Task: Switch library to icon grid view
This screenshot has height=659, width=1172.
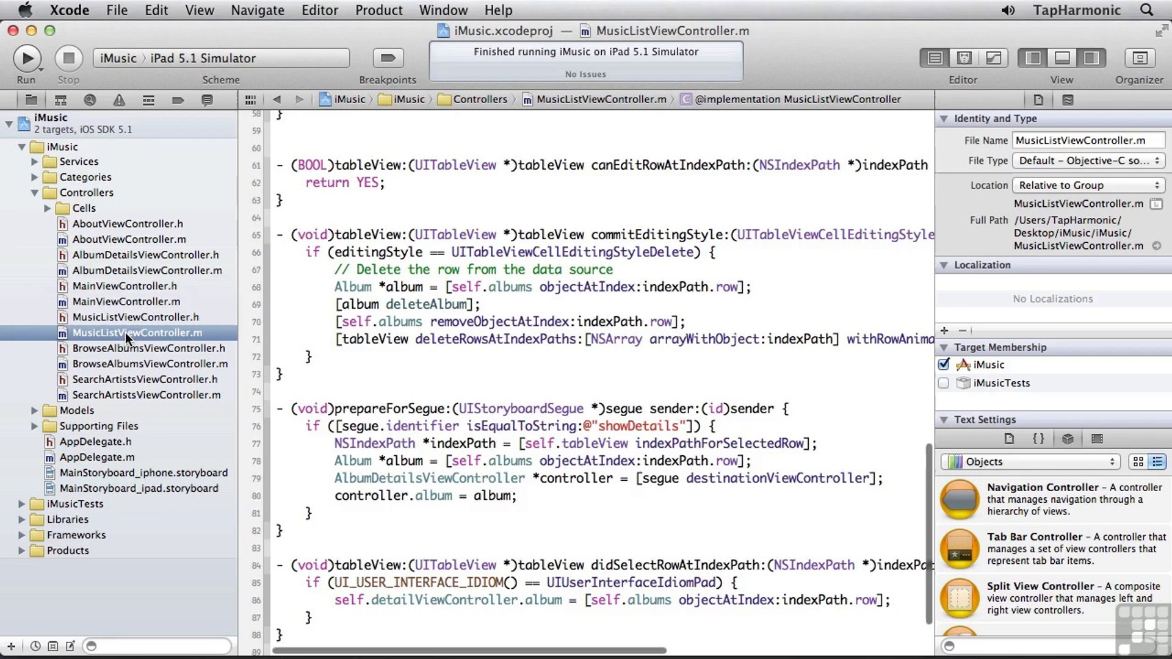Action: click(x=1138, y=462)
